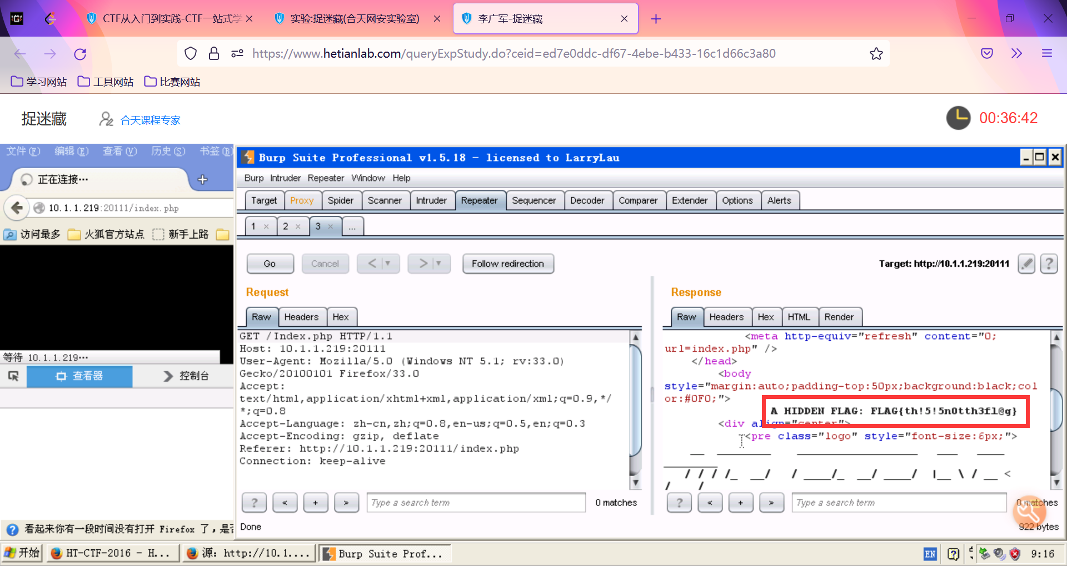
Task: Show response HTML view
Action: pyautogui.click(x=799, y=317)
